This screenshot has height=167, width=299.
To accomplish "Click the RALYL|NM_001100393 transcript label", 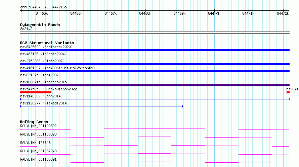I will [38, 134].
